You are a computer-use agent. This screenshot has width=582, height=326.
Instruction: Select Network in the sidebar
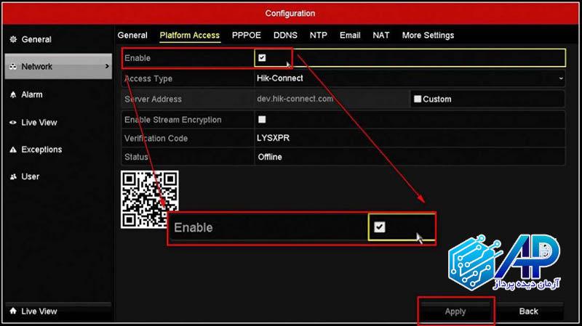pyautogui.click(x=58, y=66)
